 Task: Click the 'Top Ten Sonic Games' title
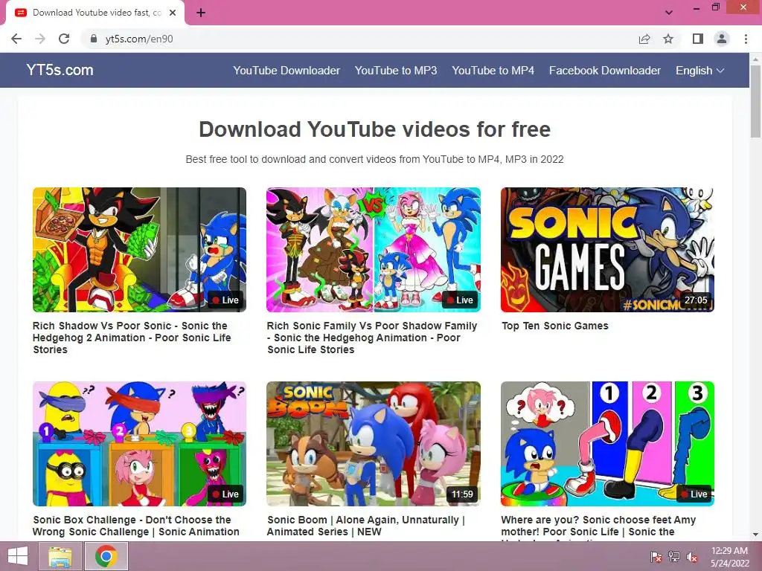(x=555, y=326)
